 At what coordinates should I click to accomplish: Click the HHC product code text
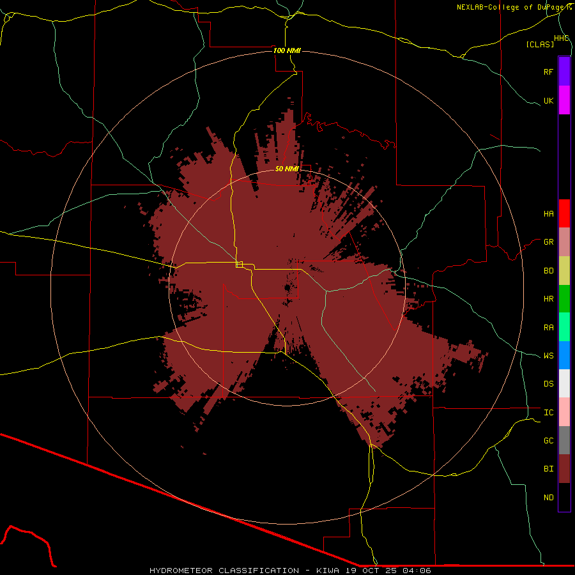(x=562, y=38)
